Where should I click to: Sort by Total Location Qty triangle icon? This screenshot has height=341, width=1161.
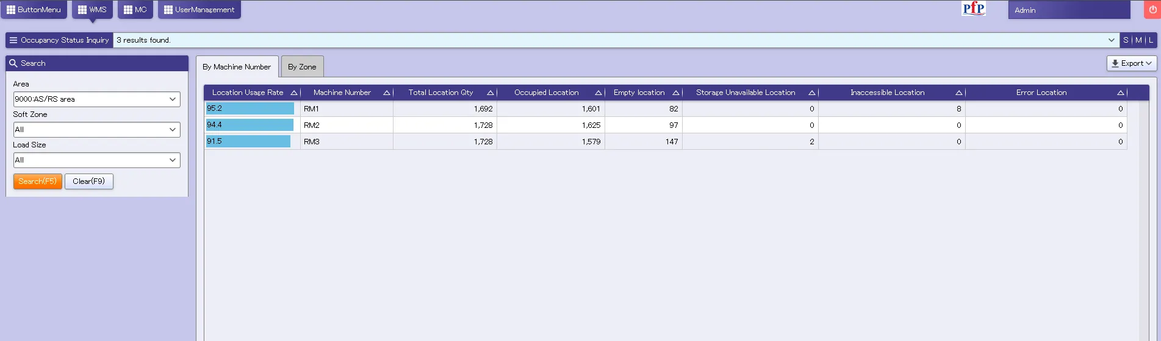point(491,93)
